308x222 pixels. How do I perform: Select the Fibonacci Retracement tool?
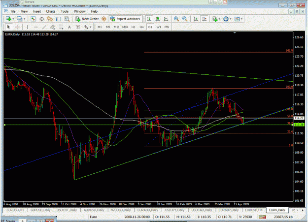point(61,27)
